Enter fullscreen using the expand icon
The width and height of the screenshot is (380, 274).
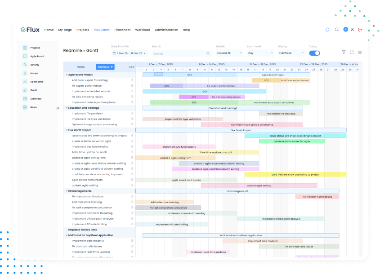(352, 53)
